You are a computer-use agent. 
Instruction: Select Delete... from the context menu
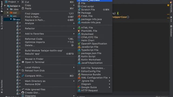coord(48,45)
